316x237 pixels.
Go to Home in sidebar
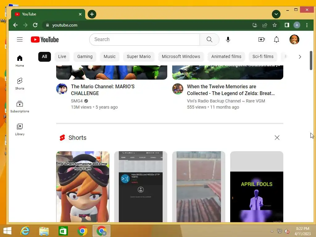tap(19, 61)
